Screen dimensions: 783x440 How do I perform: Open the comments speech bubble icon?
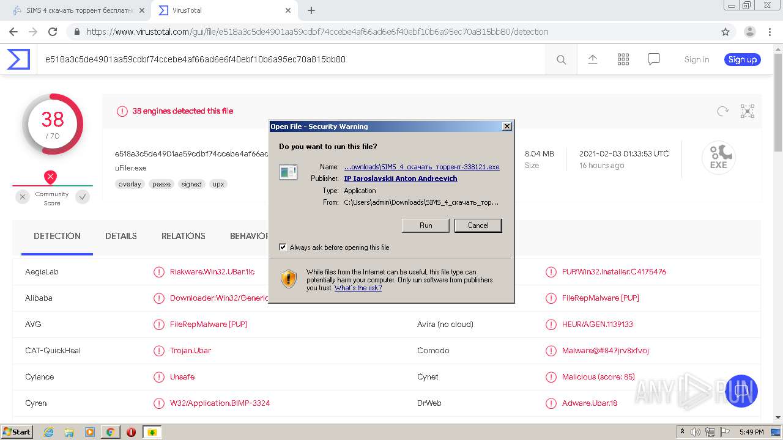654,59
